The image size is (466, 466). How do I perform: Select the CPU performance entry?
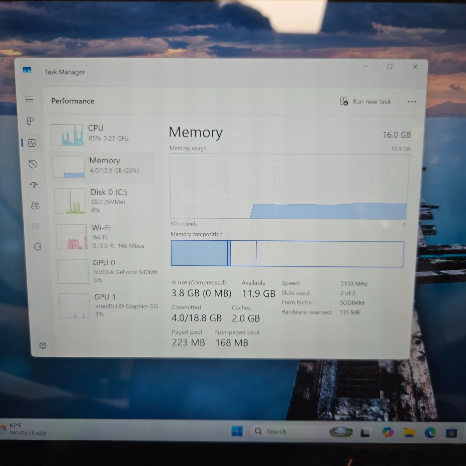pyautogui.click(x=102, y=135)
